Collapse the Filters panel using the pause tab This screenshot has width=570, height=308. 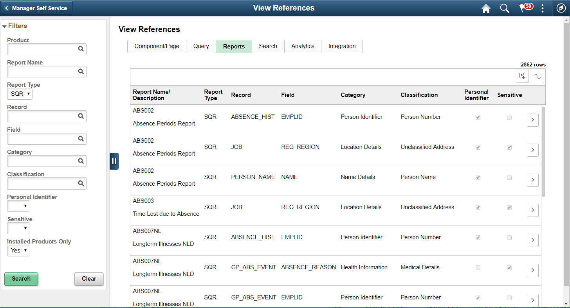pyautogui.click(x=114, y=161)
